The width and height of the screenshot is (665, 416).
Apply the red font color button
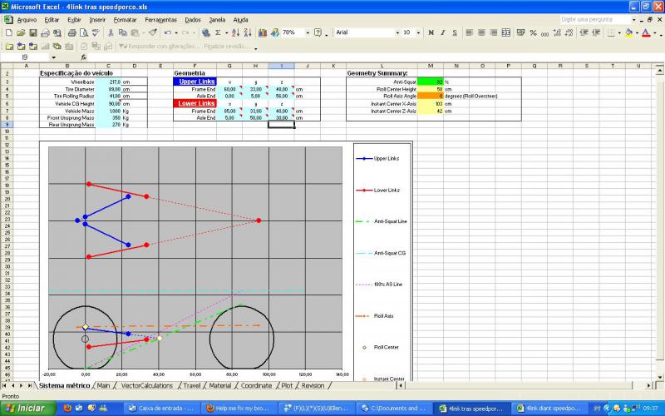(646, 32)
